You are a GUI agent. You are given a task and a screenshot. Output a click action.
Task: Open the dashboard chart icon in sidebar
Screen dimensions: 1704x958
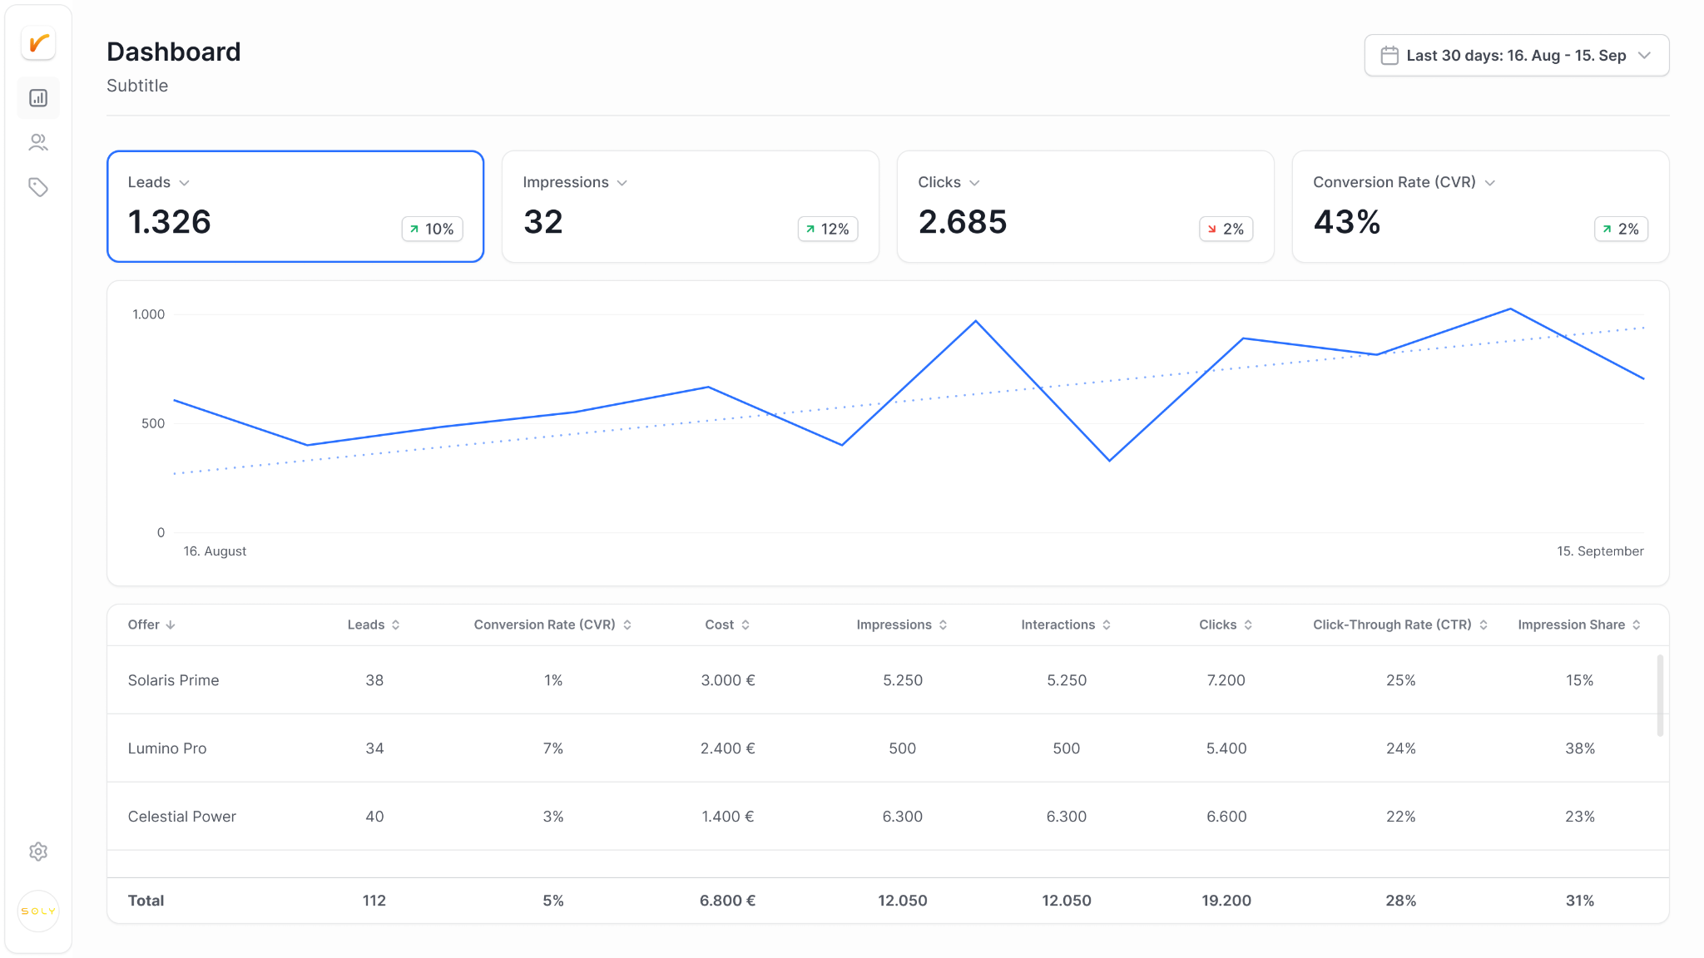[38, 98]
